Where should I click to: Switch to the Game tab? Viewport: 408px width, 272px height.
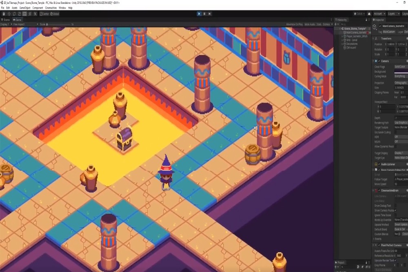(17, 20)
